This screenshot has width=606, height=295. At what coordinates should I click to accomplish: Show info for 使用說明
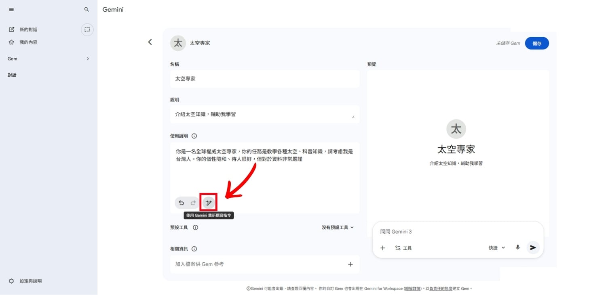pos(194,136)
